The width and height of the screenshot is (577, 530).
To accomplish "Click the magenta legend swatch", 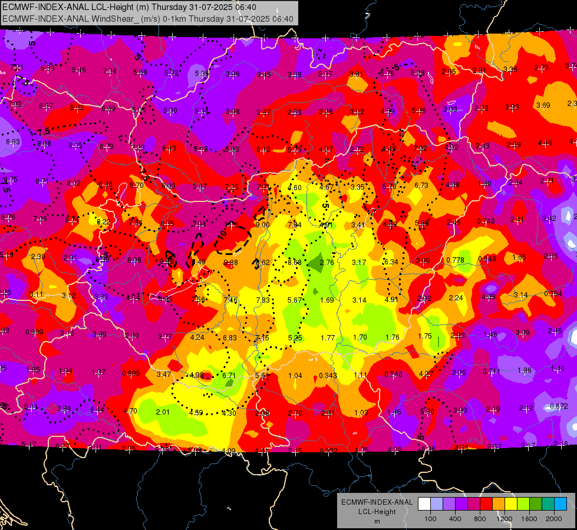I will tap(474, 504).
